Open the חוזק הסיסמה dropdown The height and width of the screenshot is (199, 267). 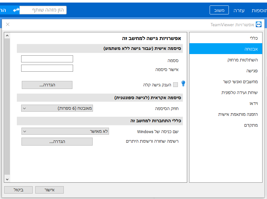(x=57, y=108)
